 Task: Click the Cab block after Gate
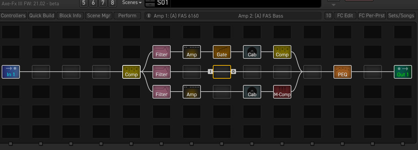252,52
